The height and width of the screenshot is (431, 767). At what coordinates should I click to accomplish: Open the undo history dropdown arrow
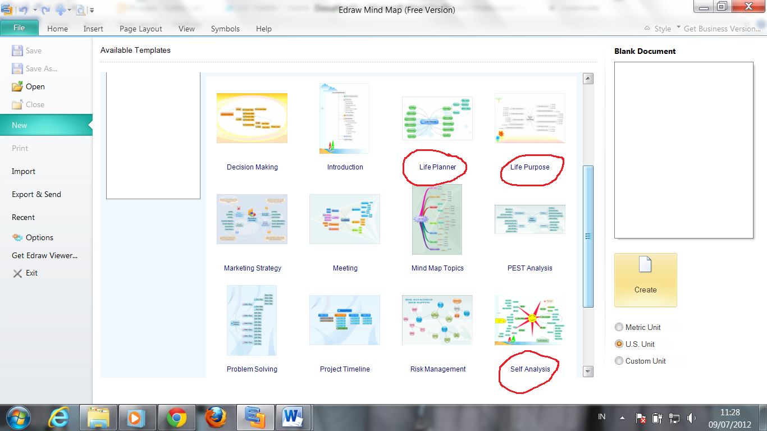35,10
